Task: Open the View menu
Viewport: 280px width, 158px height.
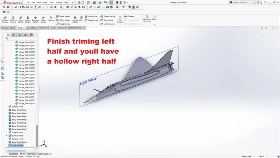Action: pos(39,2)
